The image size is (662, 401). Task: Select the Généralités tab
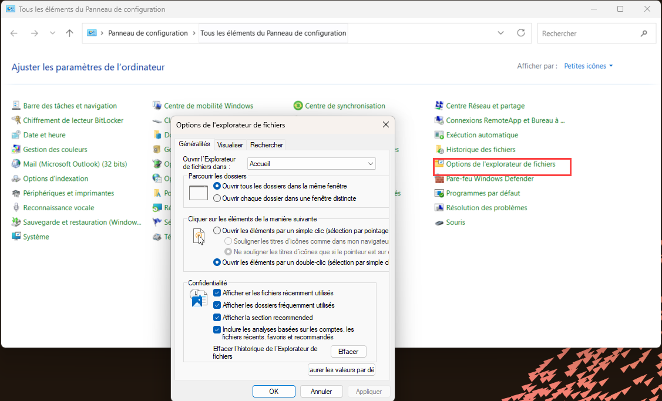(x=194, y=144)
